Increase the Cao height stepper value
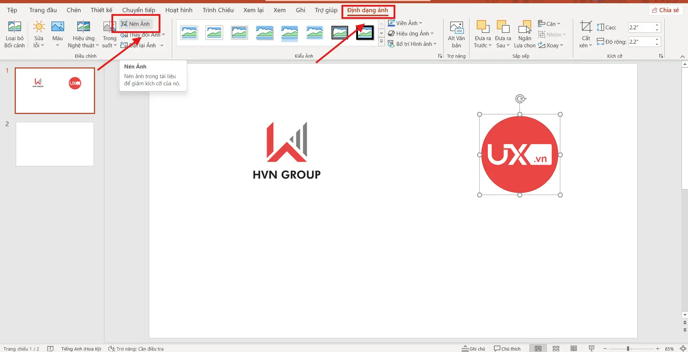The image size is (688, 352). point(656,25)
